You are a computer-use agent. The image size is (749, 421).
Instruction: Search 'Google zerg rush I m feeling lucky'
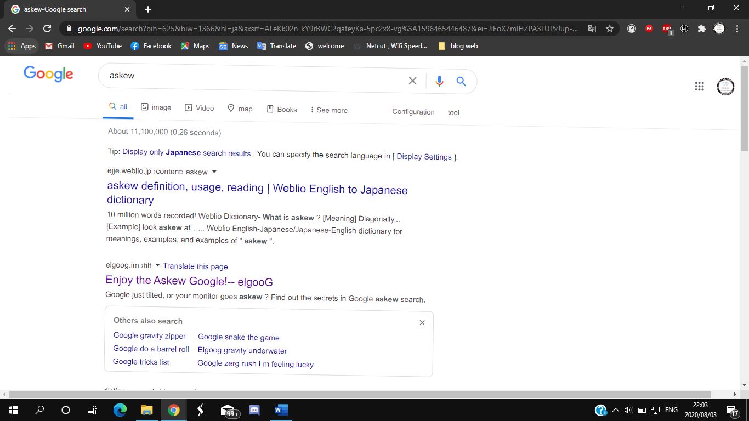(256, 364)
